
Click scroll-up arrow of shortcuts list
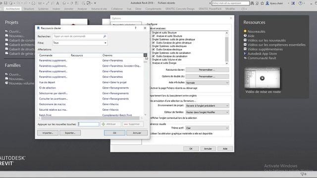point(145,55)
